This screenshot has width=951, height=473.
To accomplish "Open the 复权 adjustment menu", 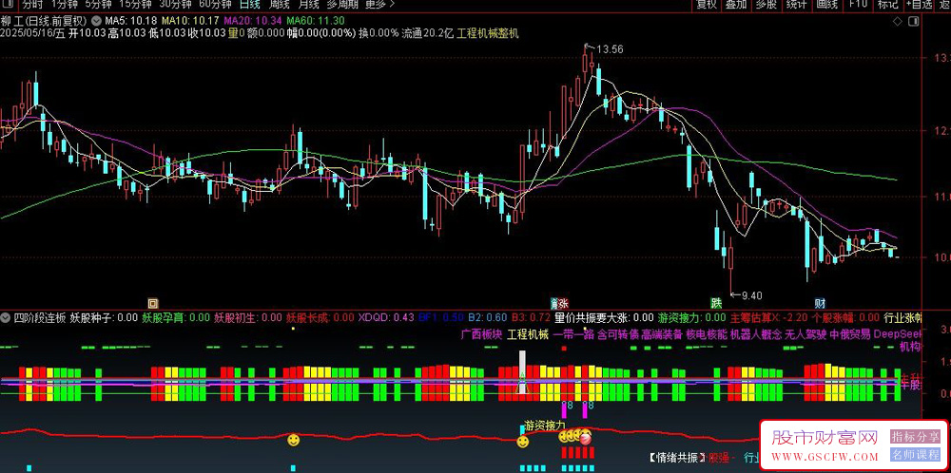I will (707, 4).
